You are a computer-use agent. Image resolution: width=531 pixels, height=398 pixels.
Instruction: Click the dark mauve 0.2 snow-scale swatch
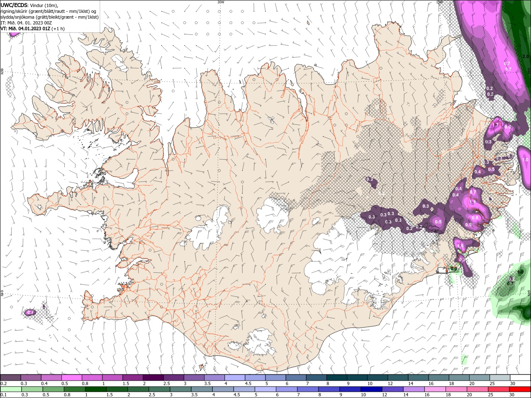(10, 378)
